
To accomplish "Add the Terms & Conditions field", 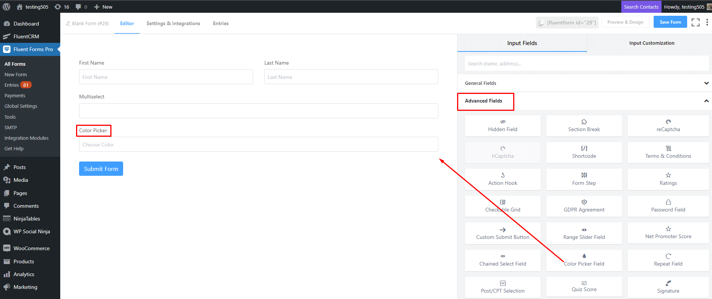I will pos(668,153).
